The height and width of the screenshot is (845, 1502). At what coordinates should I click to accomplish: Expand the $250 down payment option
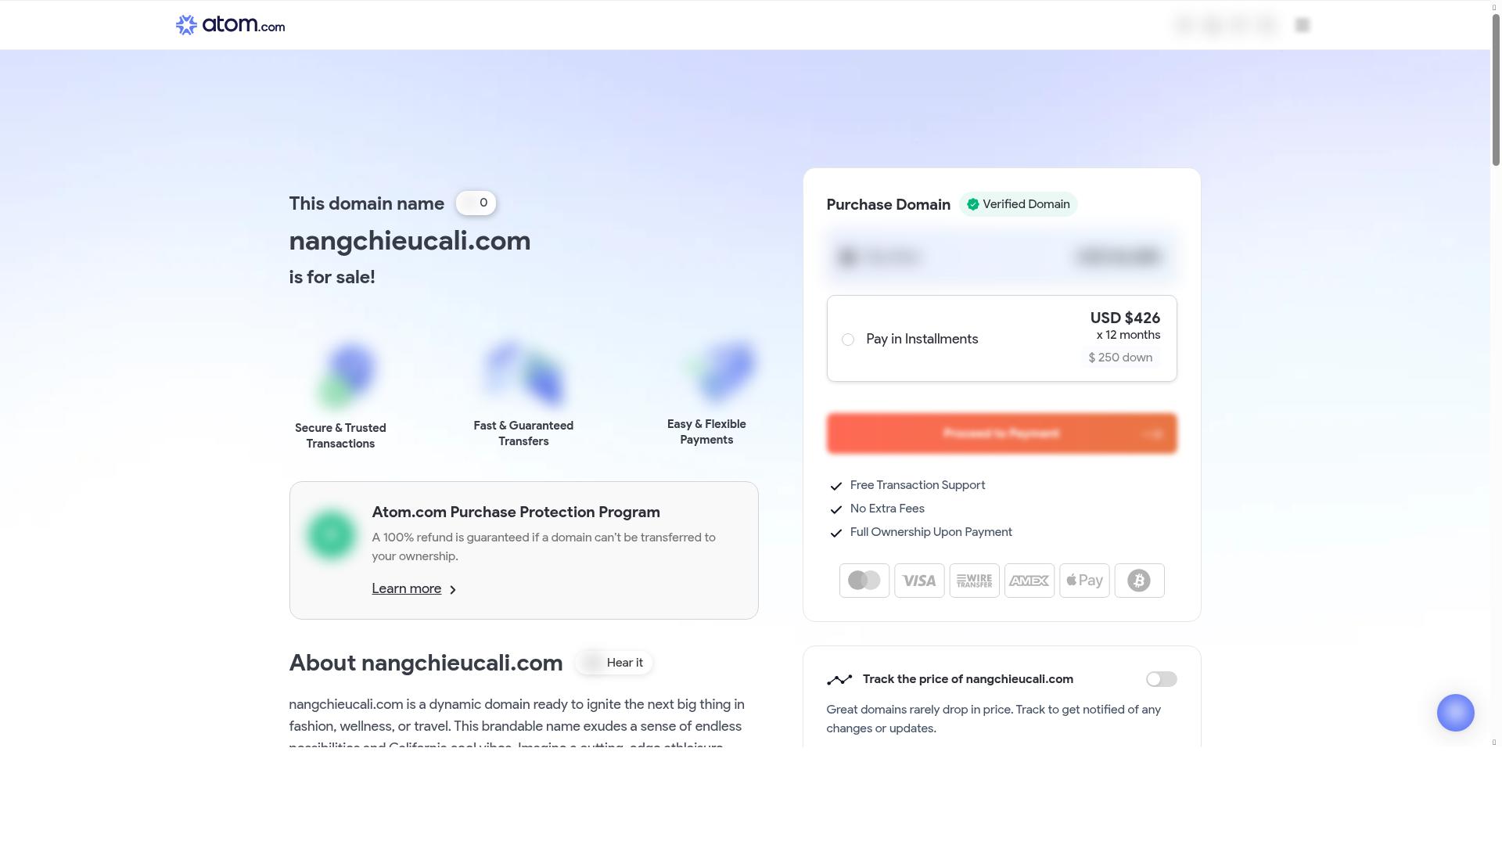(1120, 358)
